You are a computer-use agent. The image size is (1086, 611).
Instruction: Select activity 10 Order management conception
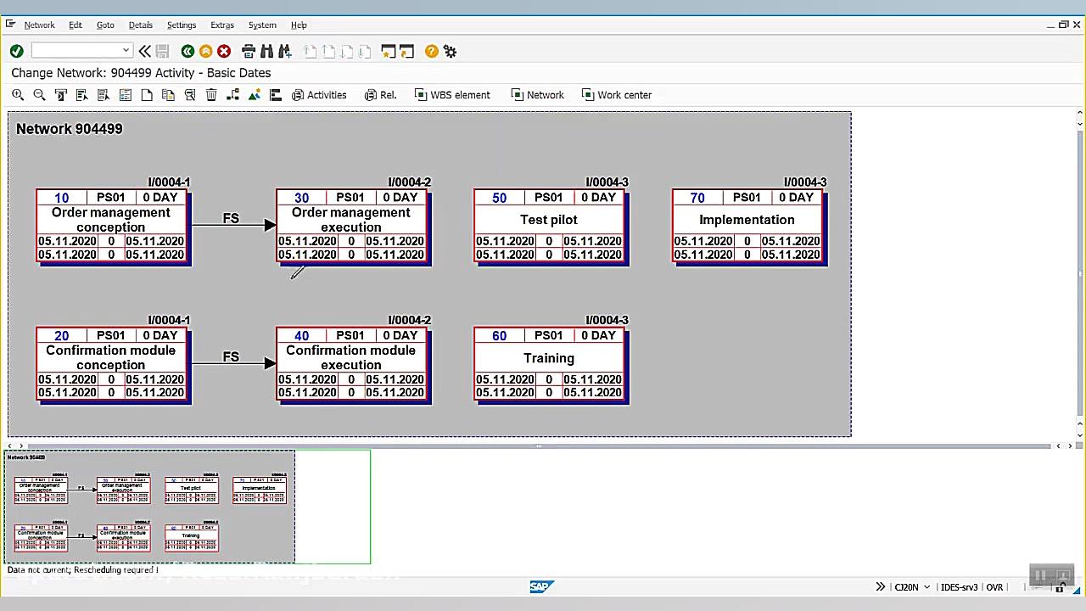[111, 226]
